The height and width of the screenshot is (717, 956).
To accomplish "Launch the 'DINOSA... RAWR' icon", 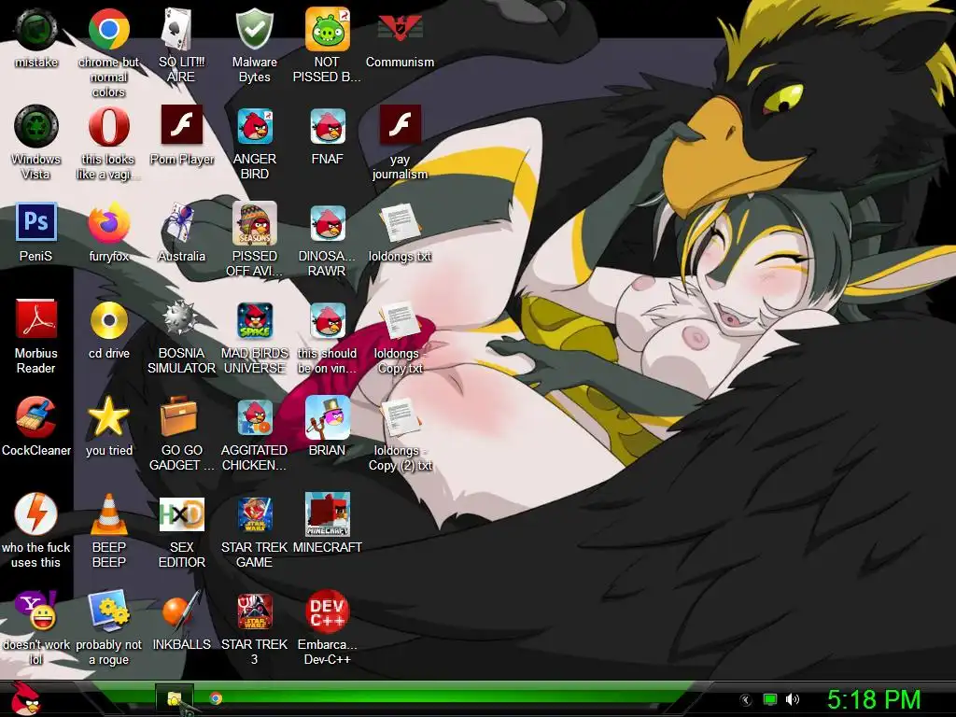I will [x=328, y=223].
